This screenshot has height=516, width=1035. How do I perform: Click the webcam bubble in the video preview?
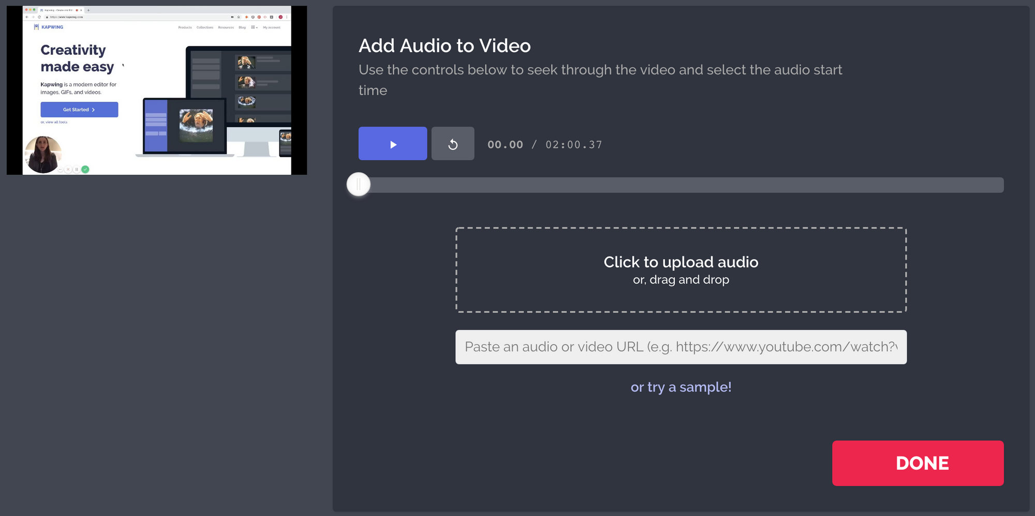pyautogui.click(x=43, y=154)
